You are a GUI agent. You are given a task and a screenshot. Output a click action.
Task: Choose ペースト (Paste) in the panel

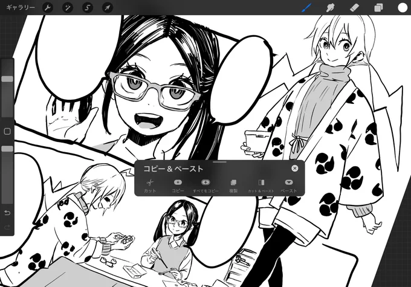(x=289, y=185)
